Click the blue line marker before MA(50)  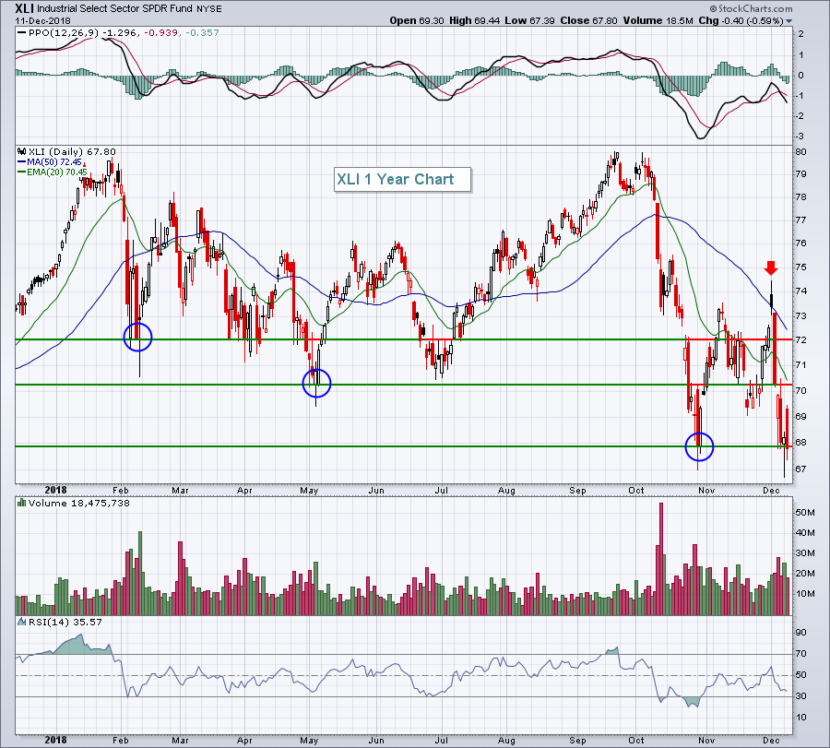click(x=22, y=162)
